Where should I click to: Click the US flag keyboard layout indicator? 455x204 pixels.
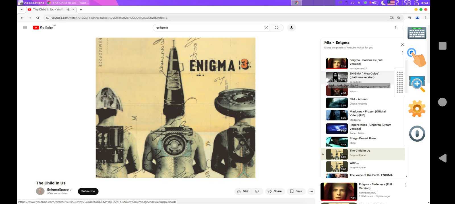click(391, 3)
